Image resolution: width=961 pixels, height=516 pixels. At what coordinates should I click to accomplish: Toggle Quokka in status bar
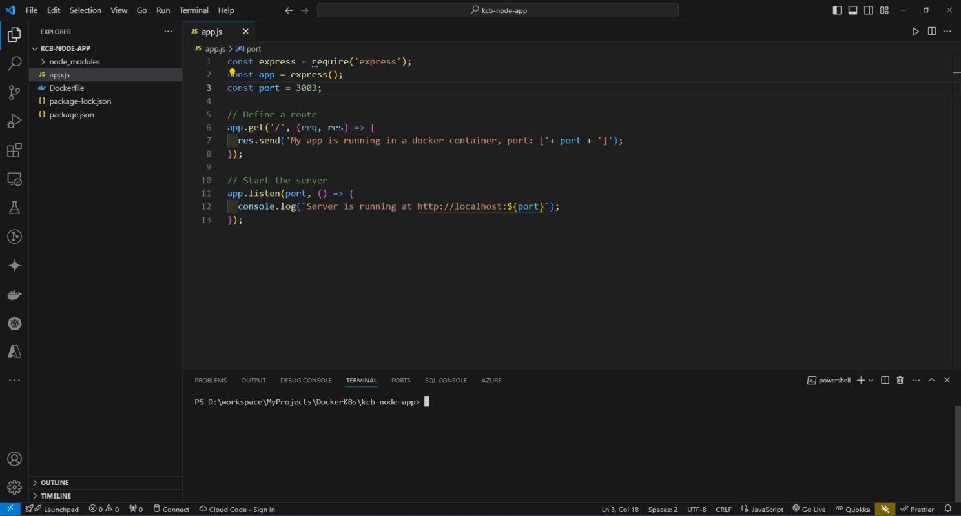852,510
